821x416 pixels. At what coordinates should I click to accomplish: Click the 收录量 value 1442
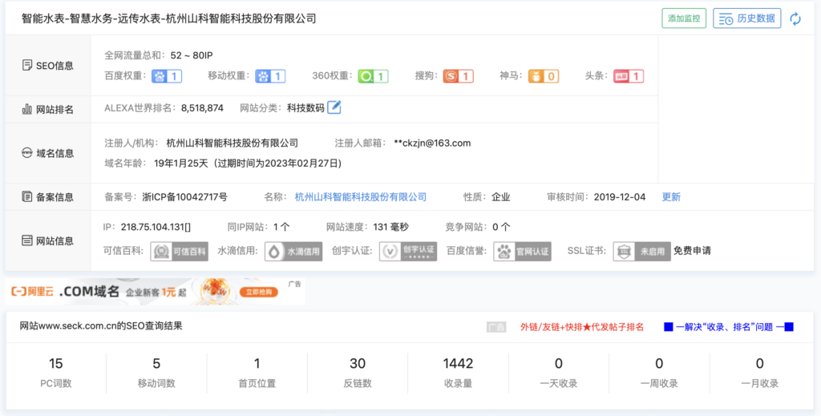(x=458, y=363)
